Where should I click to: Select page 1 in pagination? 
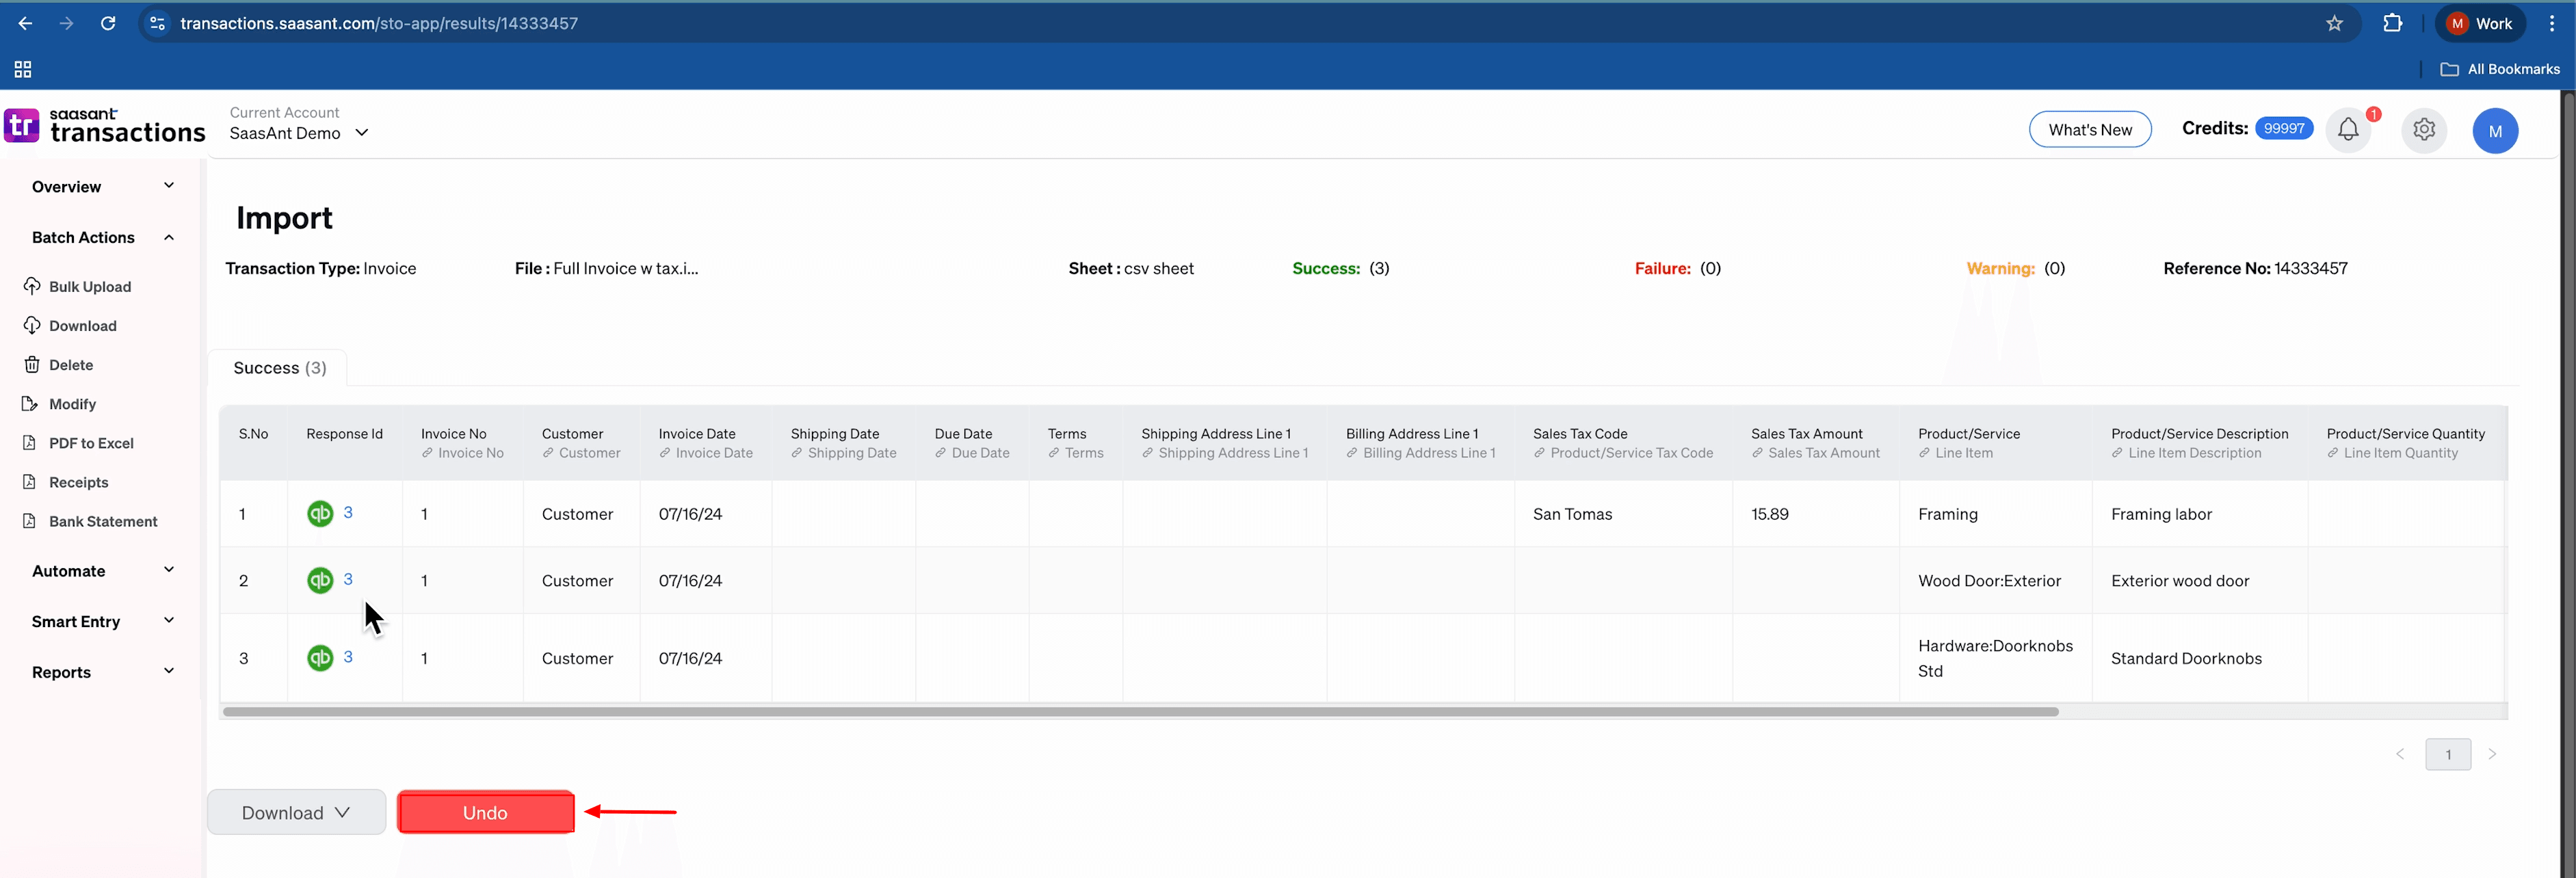[2447, 754]
